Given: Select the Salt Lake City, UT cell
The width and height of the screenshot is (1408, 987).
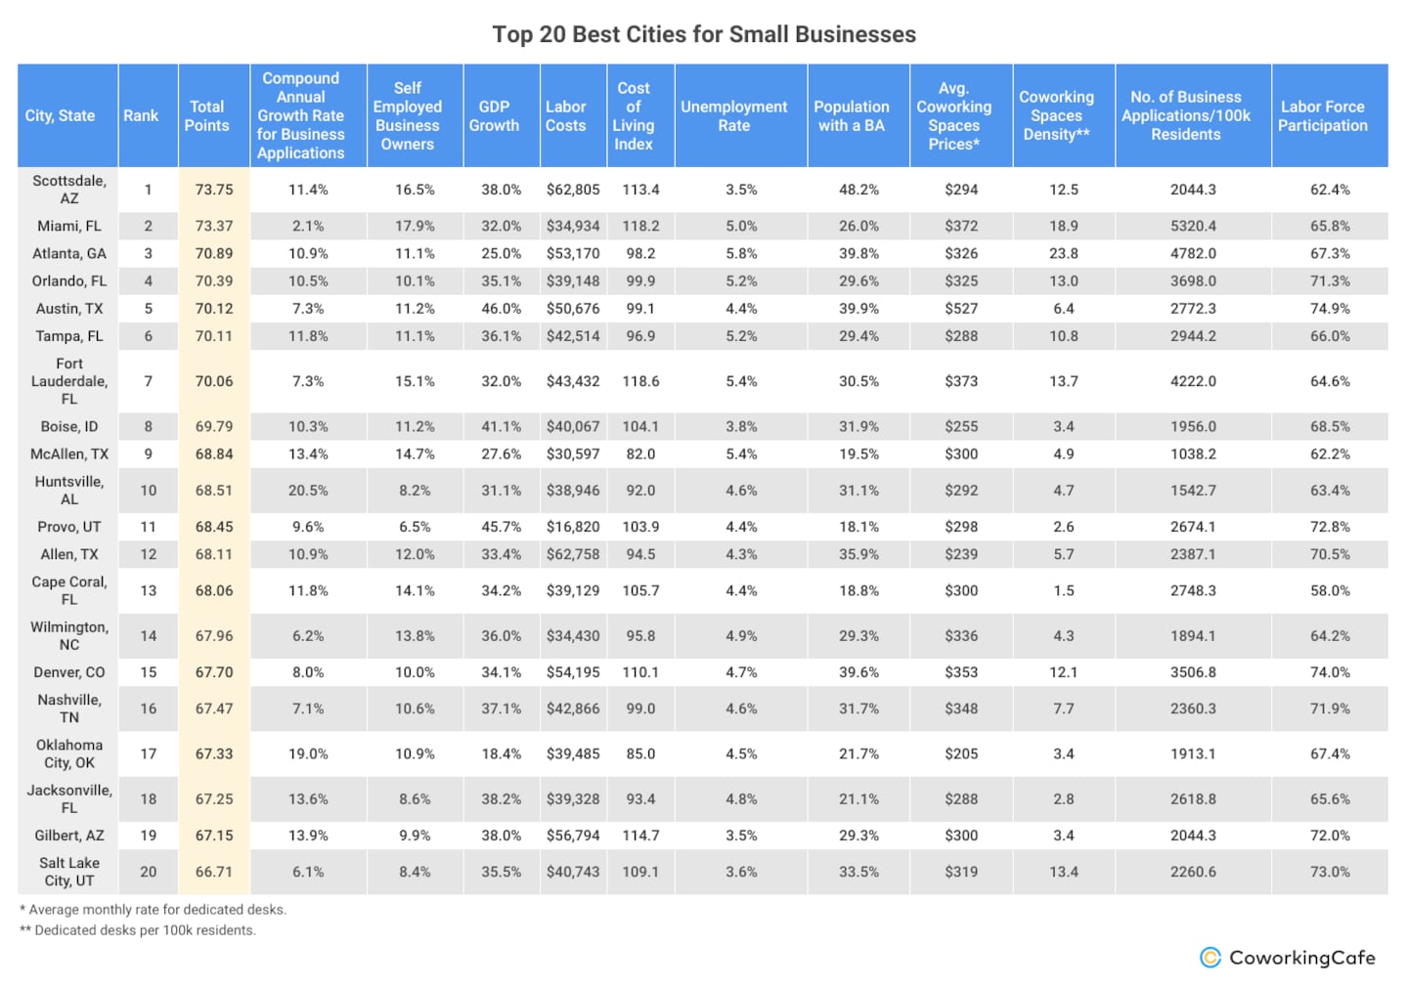Looking at the screenshot, I should tap(69, 872).
